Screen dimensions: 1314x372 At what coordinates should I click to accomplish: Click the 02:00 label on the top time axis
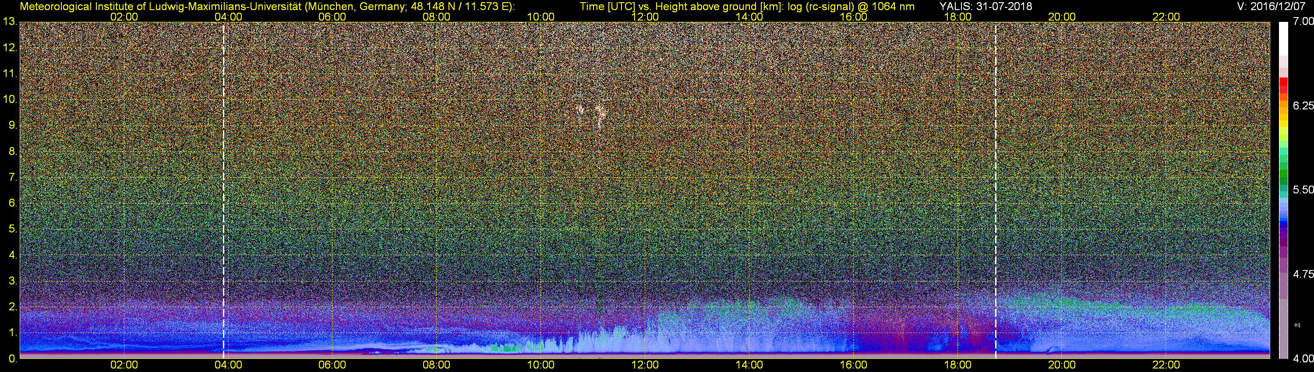[124, 17]
